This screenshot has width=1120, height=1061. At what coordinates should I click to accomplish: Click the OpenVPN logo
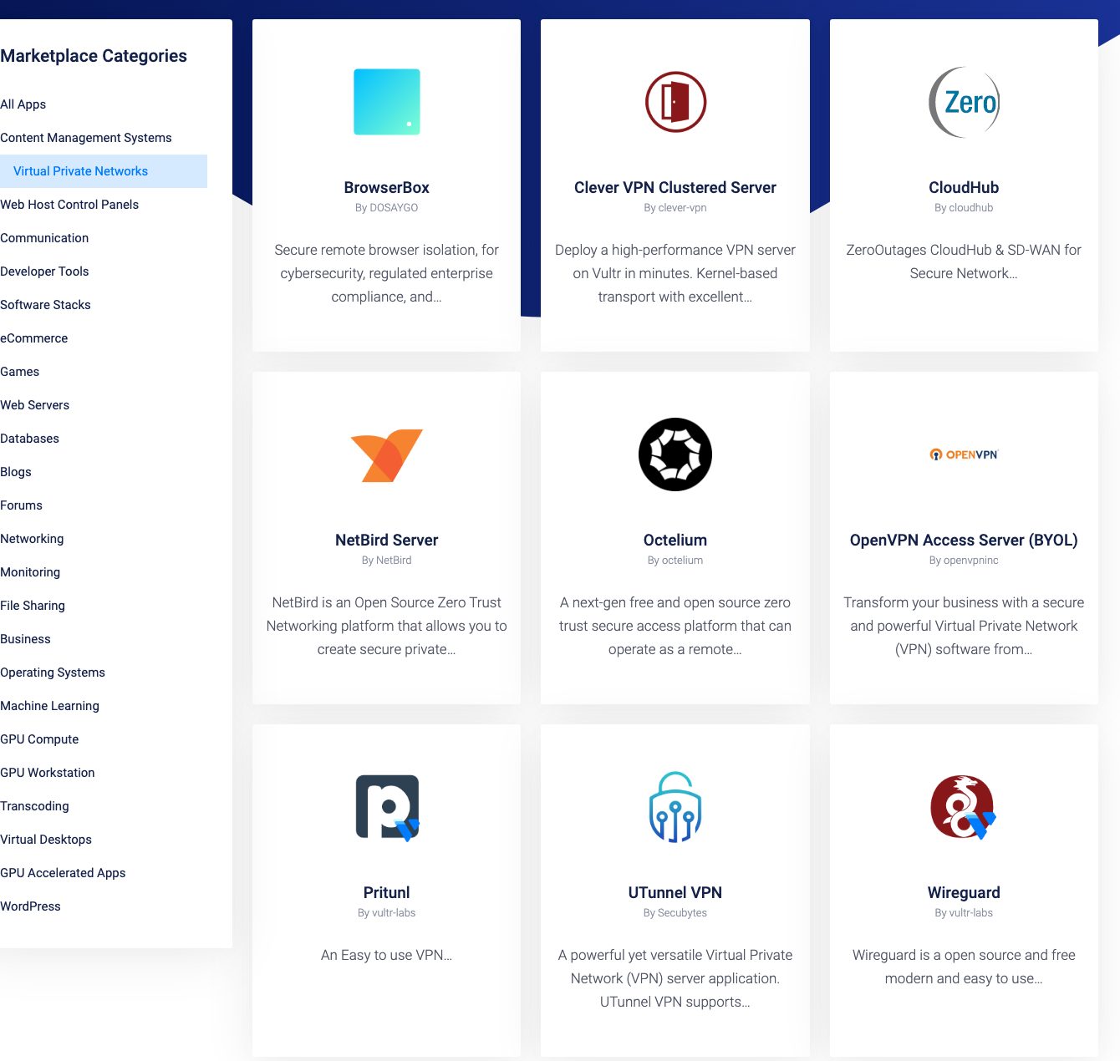tap(964, 454)
